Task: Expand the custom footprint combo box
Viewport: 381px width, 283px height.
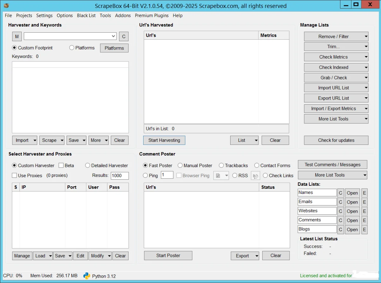Action: 114,36
